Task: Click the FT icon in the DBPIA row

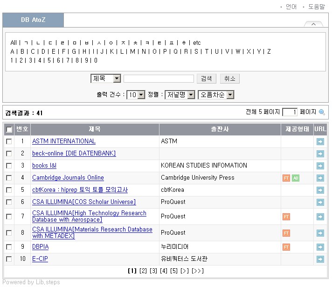Action: [x=286, y=247]
